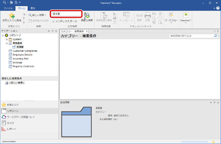Select Customer Complaints category

25,51
